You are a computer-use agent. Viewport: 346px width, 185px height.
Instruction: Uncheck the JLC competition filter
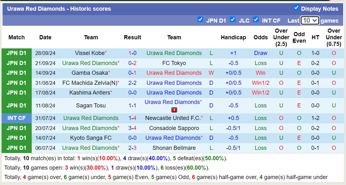233,19
